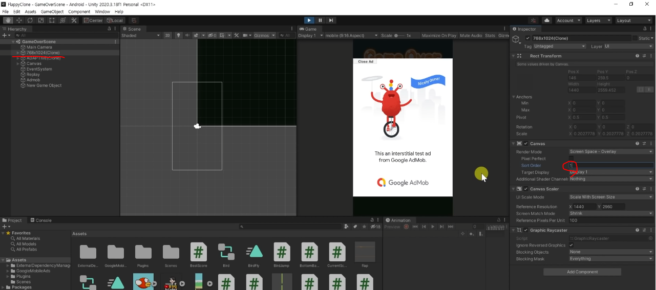Click the Play button
The width and height of the screenshot is (656, 290).
(309, 20)
